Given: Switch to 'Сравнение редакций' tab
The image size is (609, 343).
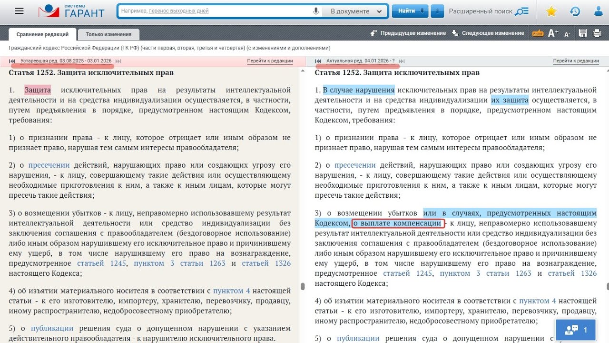Looking at the screenshot, I should 42,34.
